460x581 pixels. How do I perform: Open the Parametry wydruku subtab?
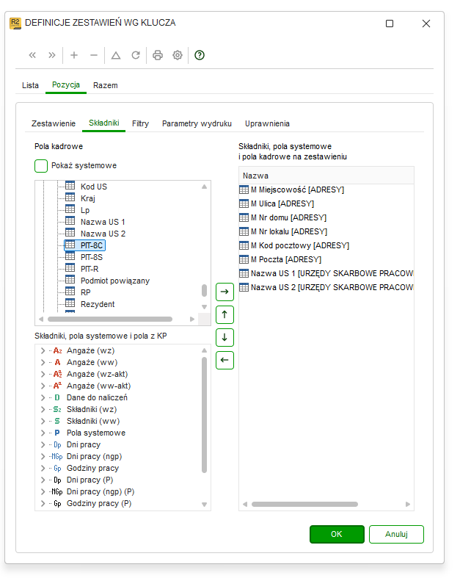tap(197, 123)
